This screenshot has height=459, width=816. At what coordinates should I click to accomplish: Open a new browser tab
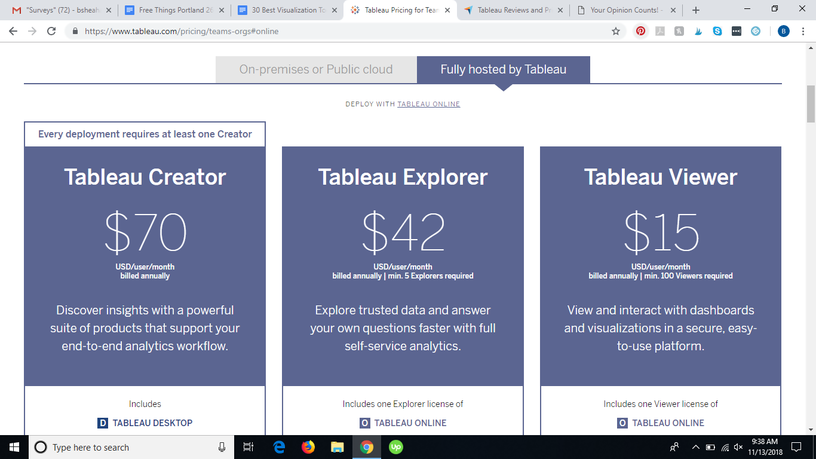pyautogui.click(x=695, y=10)
